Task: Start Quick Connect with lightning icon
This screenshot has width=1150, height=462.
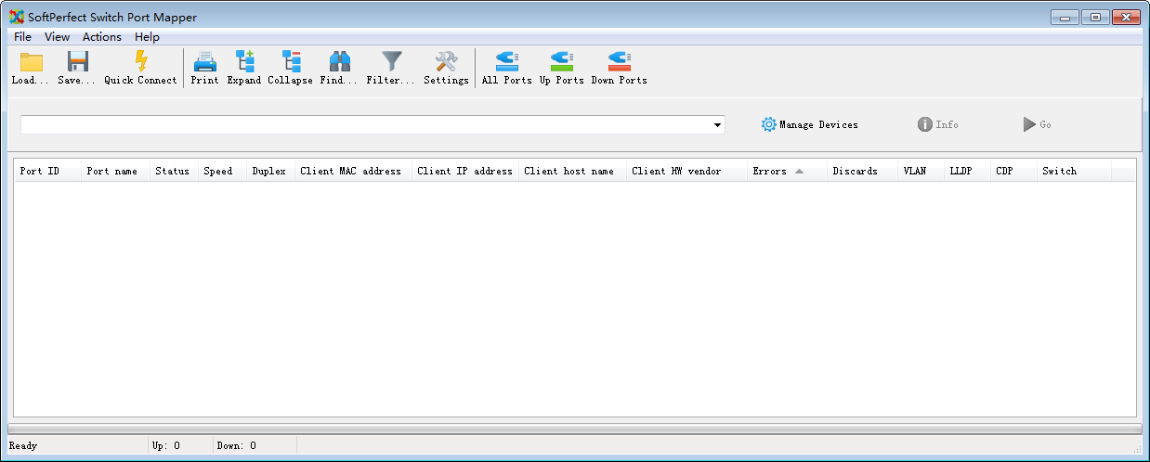Action: (140, 63)
